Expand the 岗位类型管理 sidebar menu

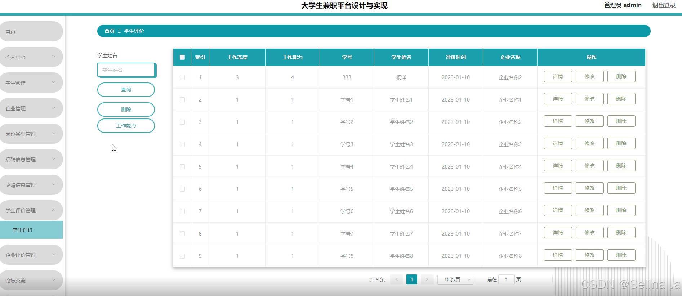31,134
